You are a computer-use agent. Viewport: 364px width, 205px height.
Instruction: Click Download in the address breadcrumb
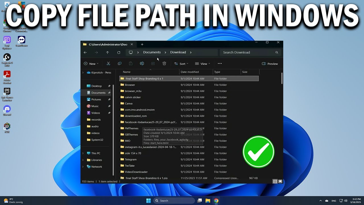coord(178,52)
